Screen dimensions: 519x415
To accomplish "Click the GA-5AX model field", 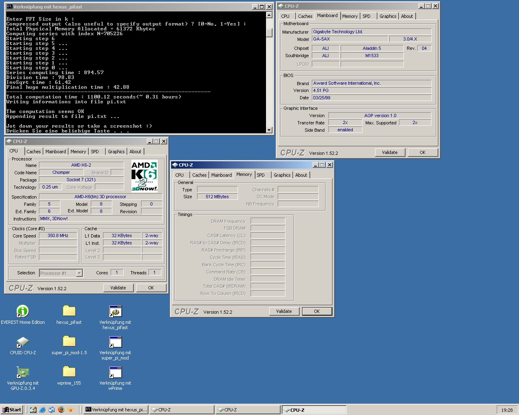I will point(350,39).
